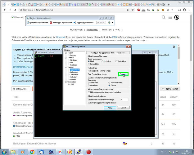The image size is (194, 155).
Task: Open the FORUMS nav link
Action: click(92, 30)
